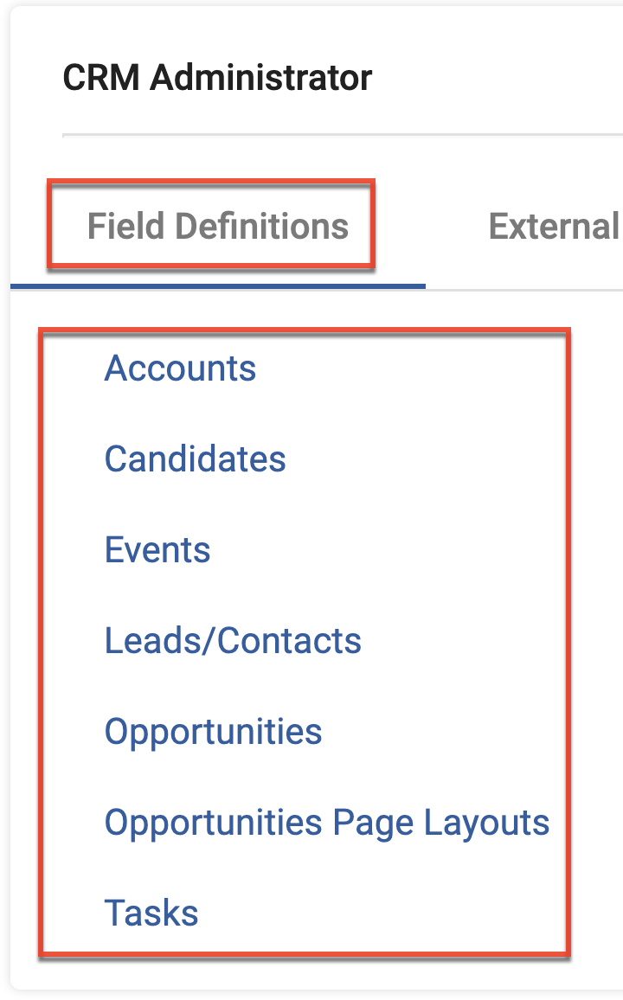
Task: Select the underlined Field Definitions tab
Action: [x=217, y=227]
